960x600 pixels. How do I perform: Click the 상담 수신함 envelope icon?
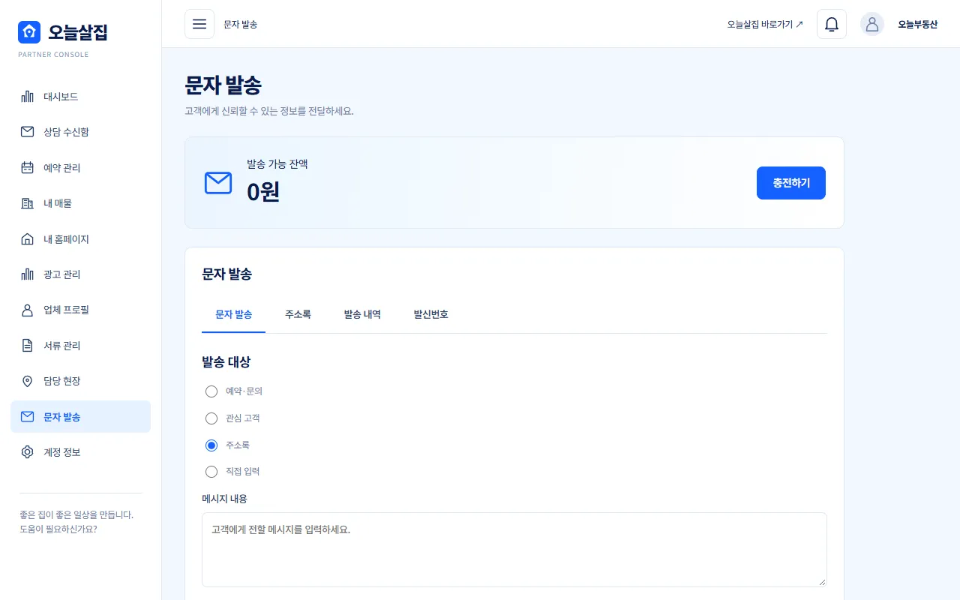click(x=28, y=132)
